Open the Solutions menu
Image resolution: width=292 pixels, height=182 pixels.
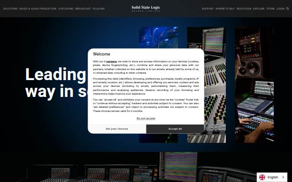10,9
